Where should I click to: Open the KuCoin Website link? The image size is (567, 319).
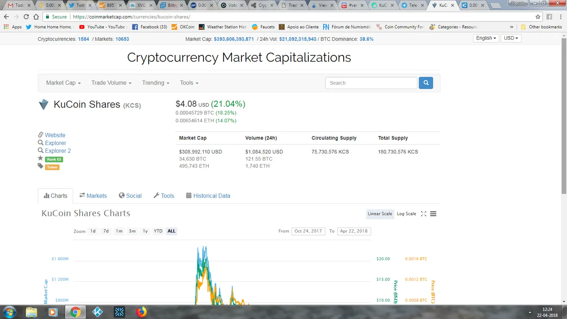click(x=55, y=135)
